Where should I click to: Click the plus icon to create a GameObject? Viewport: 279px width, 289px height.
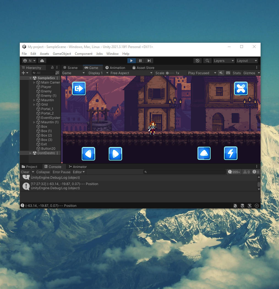coord(23,73)
